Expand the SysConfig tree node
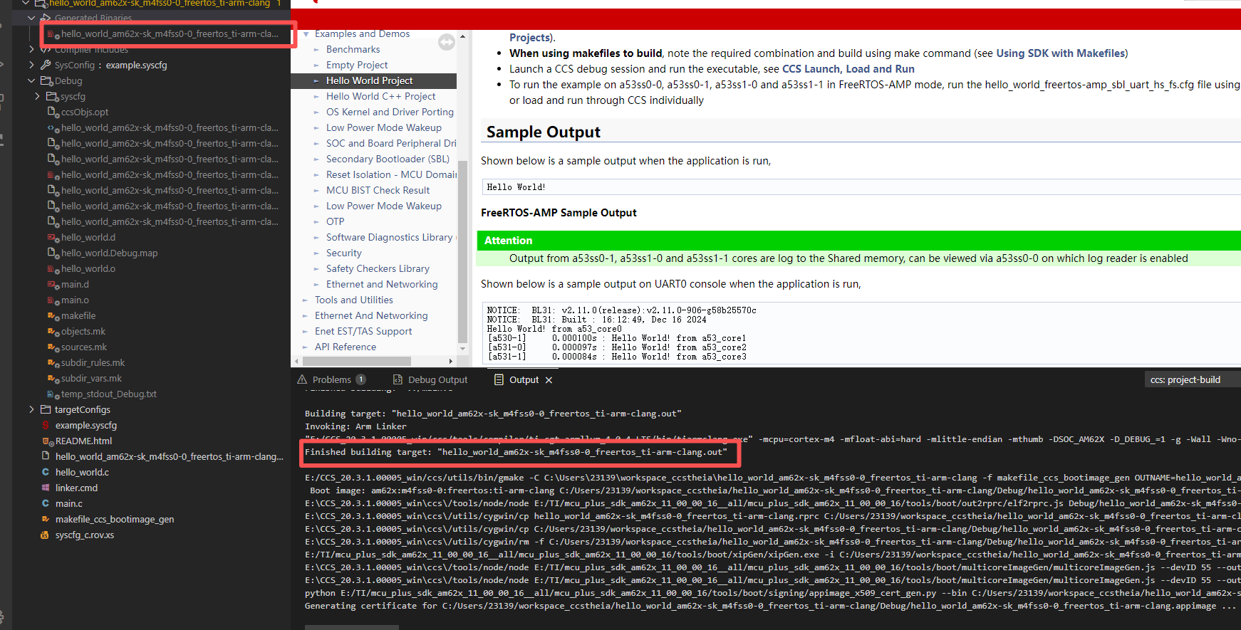 [31, 65]
